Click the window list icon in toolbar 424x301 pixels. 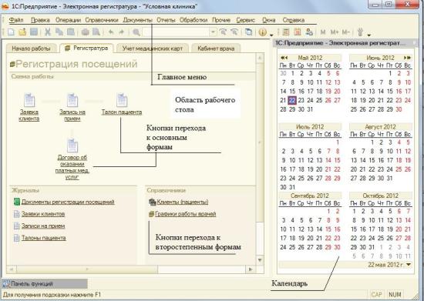pyautogui.click(x=248, y=32)
